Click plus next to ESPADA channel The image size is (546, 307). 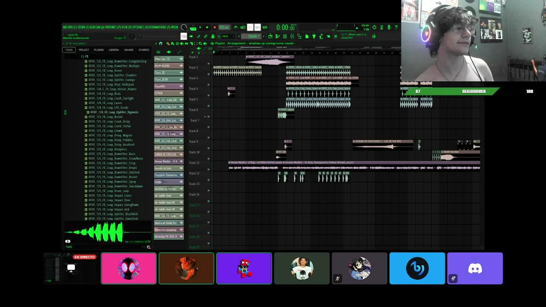click(x=181, y=93)
